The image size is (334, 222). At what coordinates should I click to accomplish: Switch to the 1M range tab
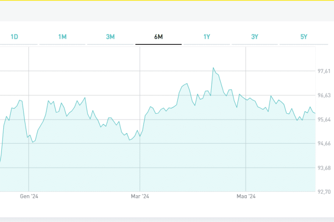point(63,37)
